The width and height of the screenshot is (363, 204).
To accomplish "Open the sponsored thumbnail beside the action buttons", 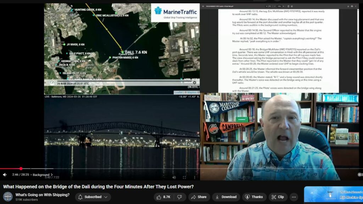I will click(x=333, y=194).
